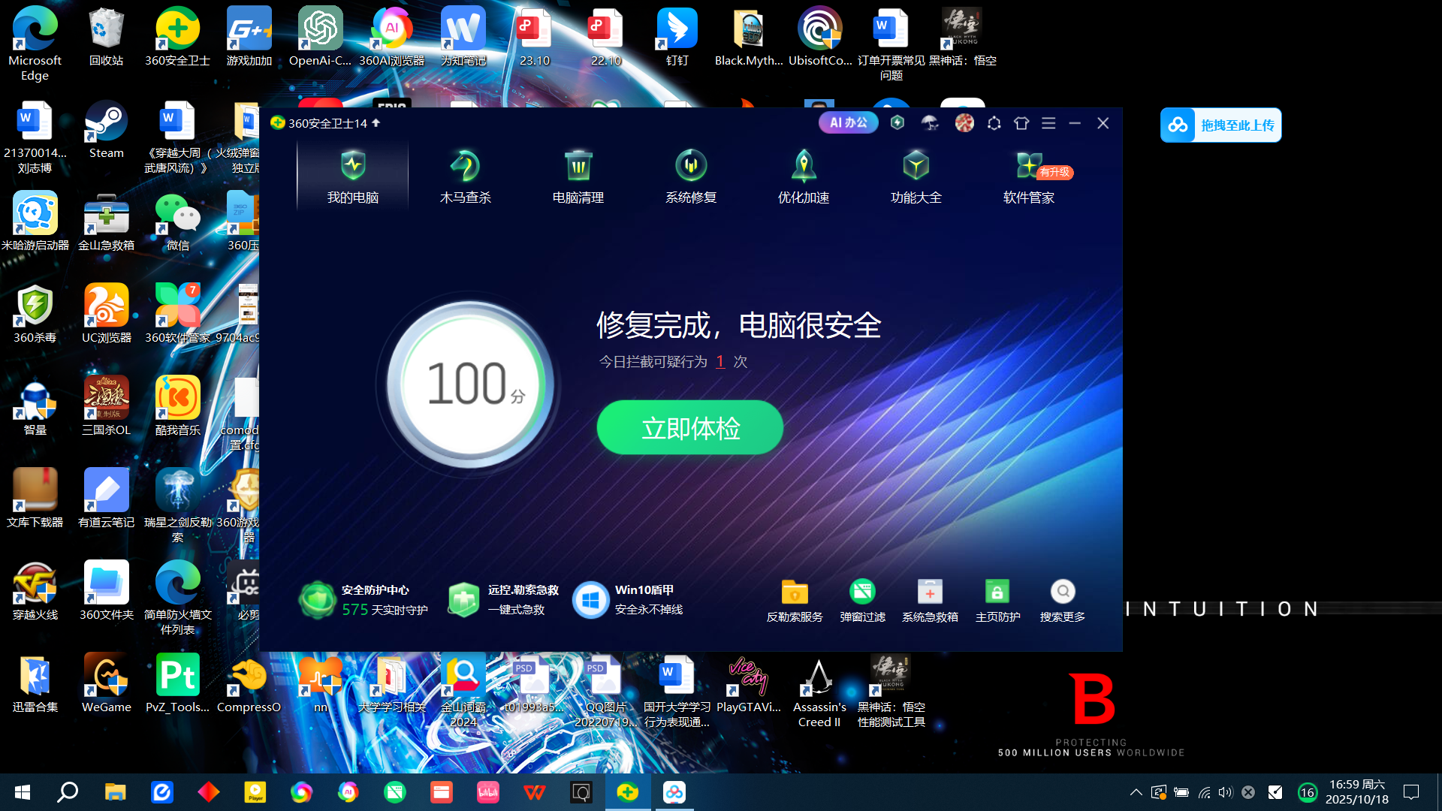The image size is (1442, 811).
Task: Select OpenAi-C... desktop shortcut
Action: click(x=321, y=38)
